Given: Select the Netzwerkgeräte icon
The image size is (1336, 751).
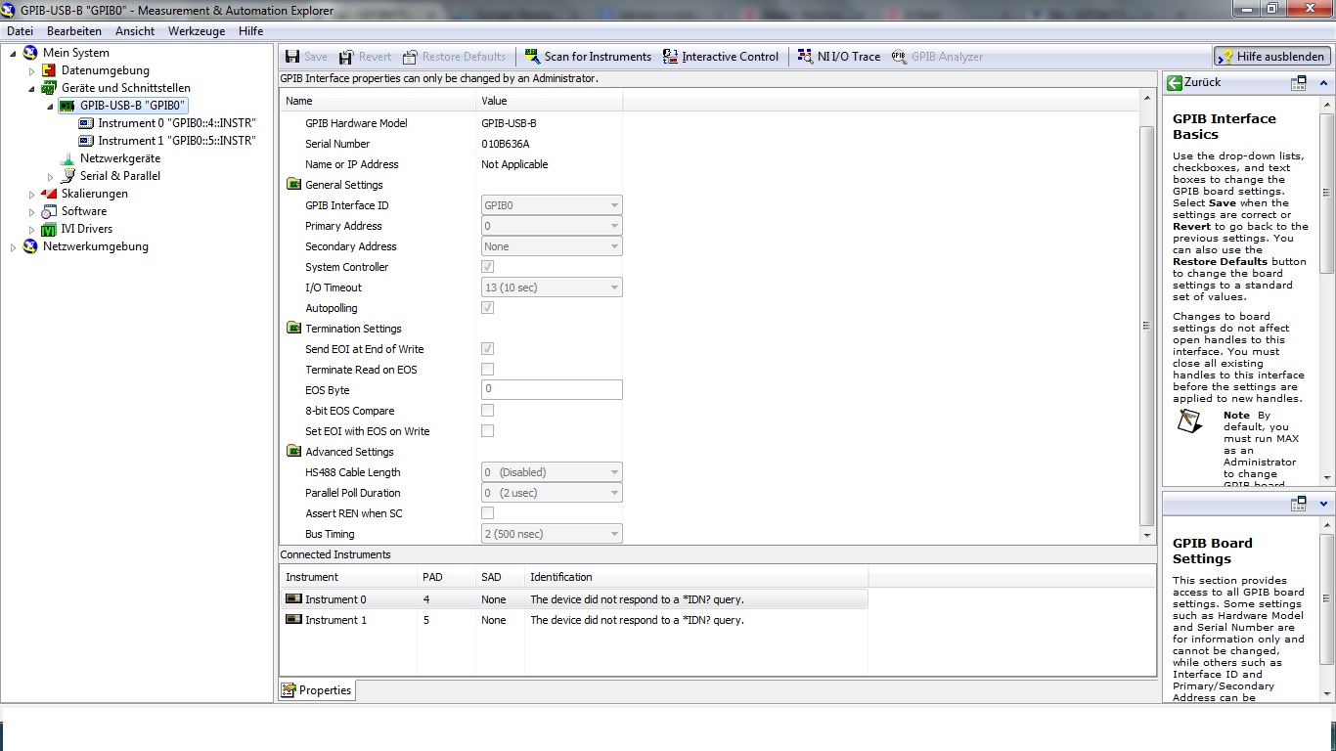Looking at the screenshot, I should click(x=67, y=158).
